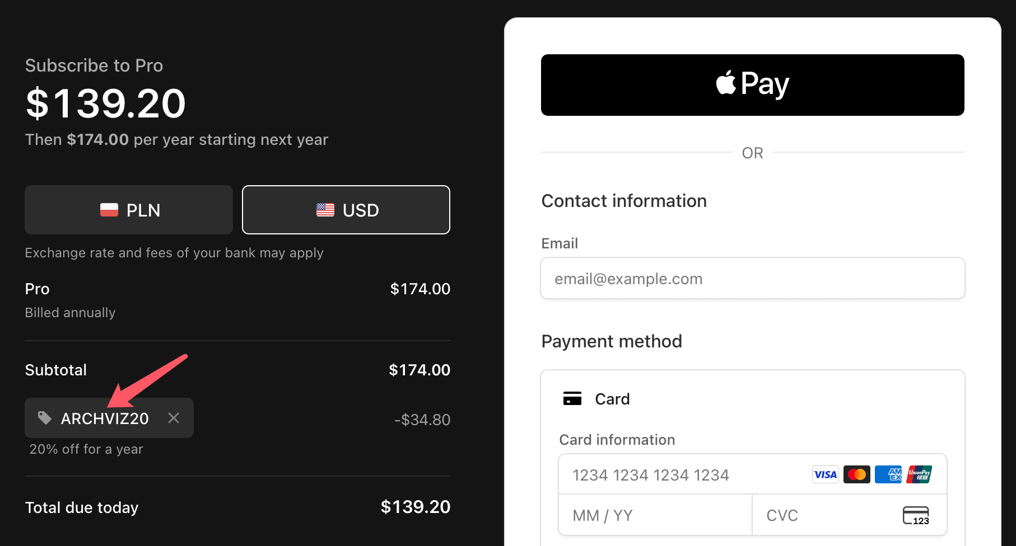Viewport: 1016px width, 546px height.
Task: Click the Poland flag icon
Action: point(109,210)
